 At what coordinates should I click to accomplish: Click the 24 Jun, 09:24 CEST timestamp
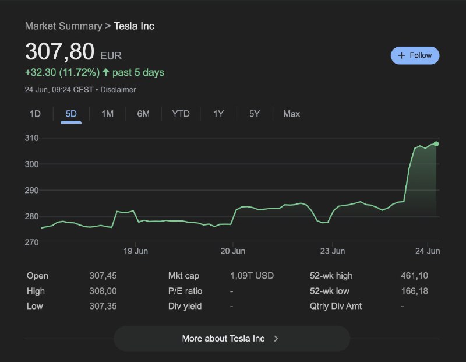point(59,90)
